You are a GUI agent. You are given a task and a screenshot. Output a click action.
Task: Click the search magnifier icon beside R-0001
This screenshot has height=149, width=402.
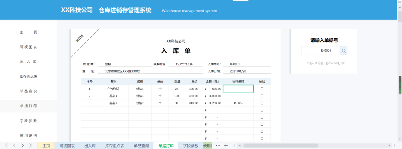pos(344,51)
